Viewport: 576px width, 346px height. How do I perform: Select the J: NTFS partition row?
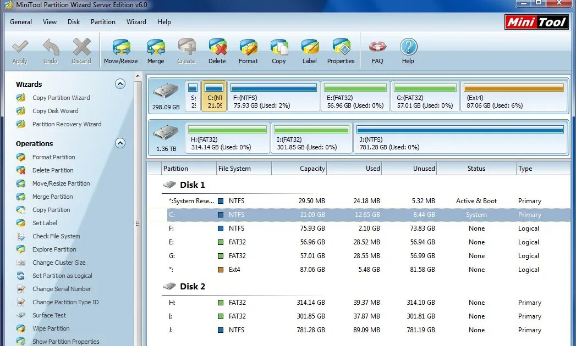click(x=369, y=330)
